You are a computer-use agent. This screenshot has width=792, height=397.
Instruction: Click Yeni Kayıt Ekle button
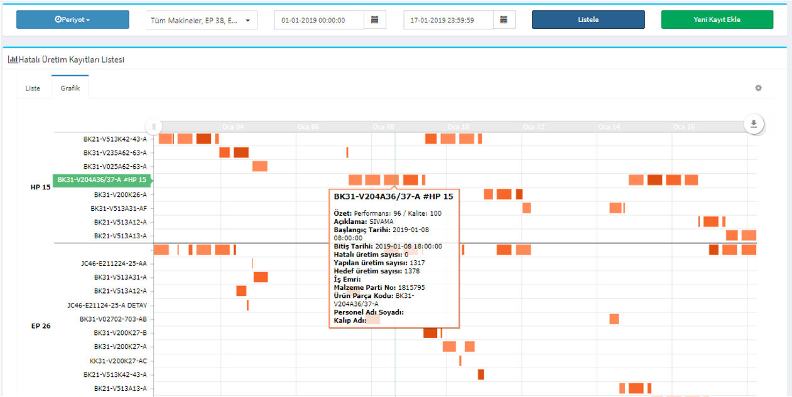click(x=717, y=19)
